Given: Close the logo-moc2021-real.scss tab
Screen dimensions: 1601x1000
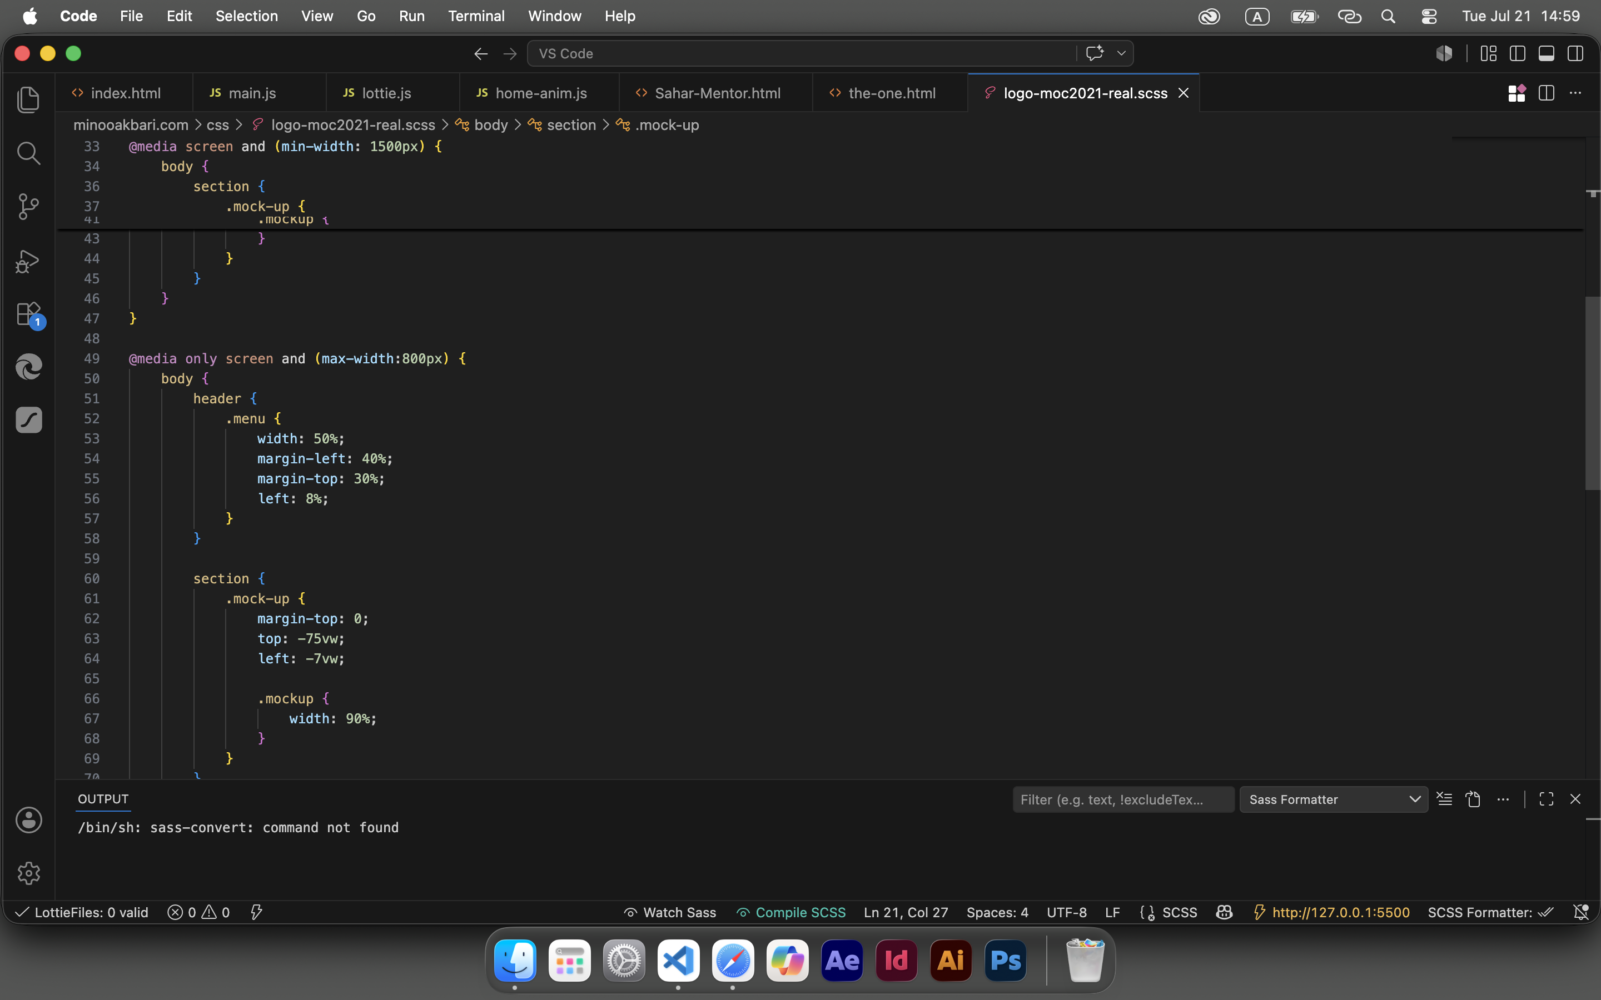Looking at the screenshot, I should click(1184, 93).
